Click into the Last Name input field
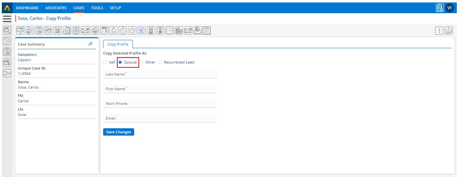The image size is (459, 177). (x=160, y=74)
